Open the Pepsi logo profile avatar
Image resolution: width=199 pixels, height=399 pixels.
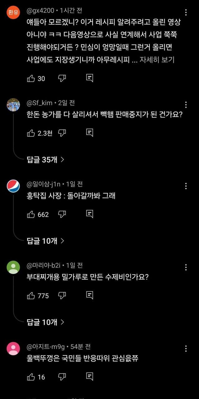tap(13, 186)
